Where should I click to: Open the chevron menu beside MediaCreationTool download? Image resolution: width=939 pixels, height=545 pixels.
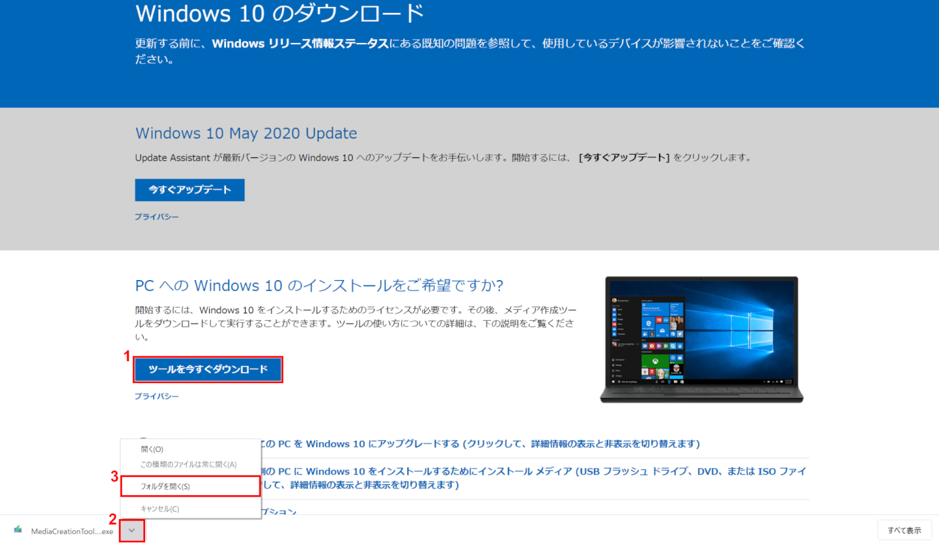tap(133, 531)
